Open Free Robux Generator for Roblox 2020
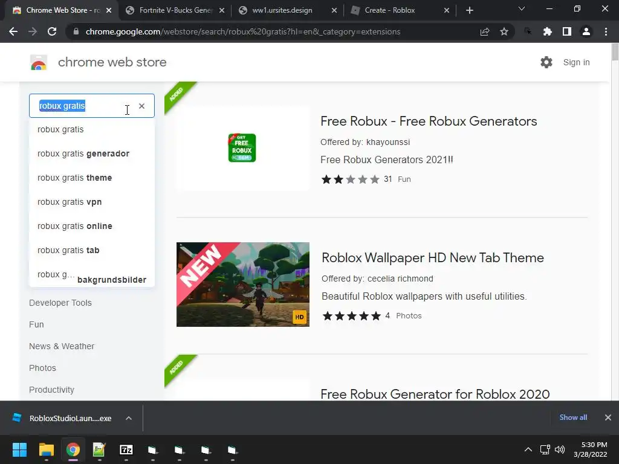The height and width of the screenshot is (464, 619). 435,394
